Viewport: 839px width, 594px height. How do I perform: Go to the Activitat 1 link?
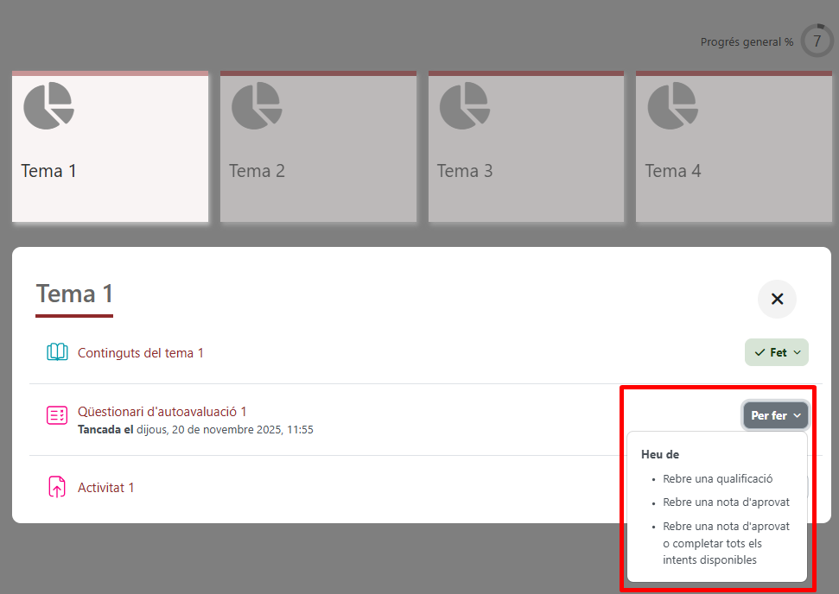[x=106, y=488]
